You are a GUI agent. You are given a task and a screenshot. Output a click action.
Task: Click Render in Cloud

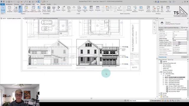(x=44, y=9)
